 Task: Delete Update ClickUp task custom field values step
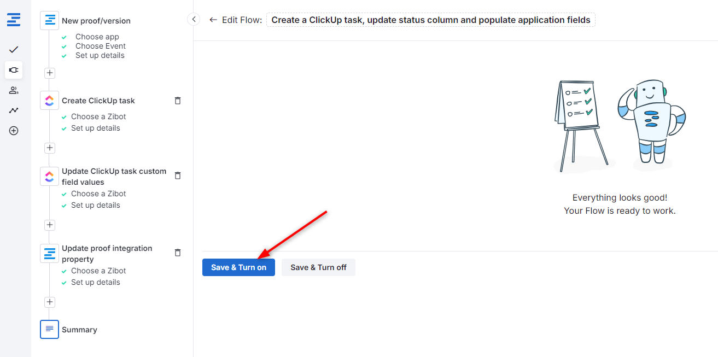[x=177, y=175]
